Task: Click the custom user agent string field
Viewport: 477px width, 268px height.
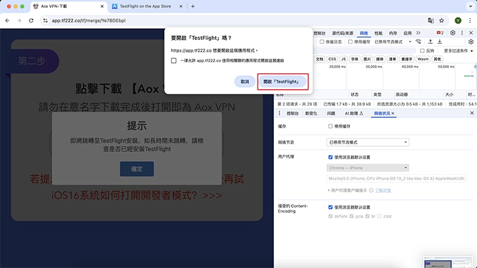Action: (396, 179)
